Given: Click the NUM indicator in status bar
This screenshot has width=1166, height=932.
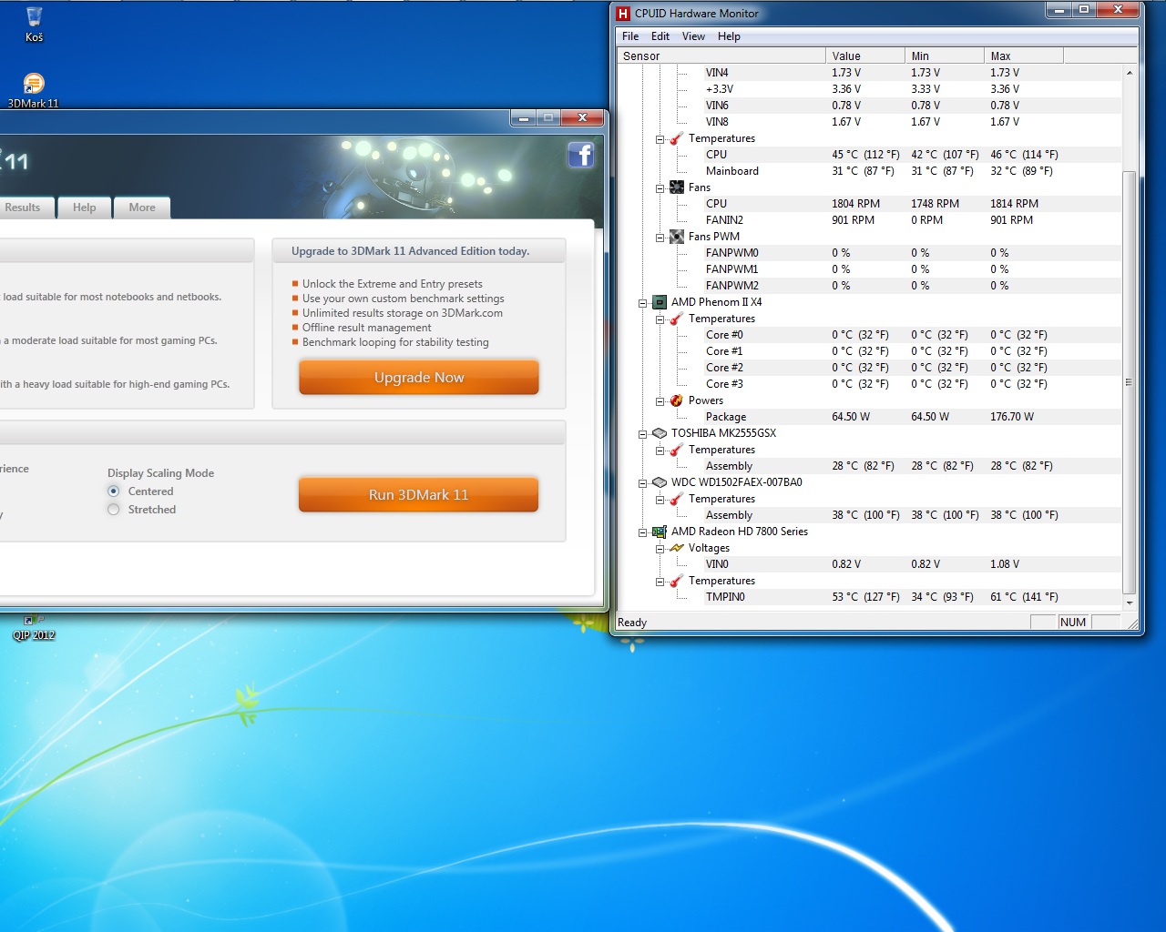Looking at the screenshot, I should (1073, 623).
